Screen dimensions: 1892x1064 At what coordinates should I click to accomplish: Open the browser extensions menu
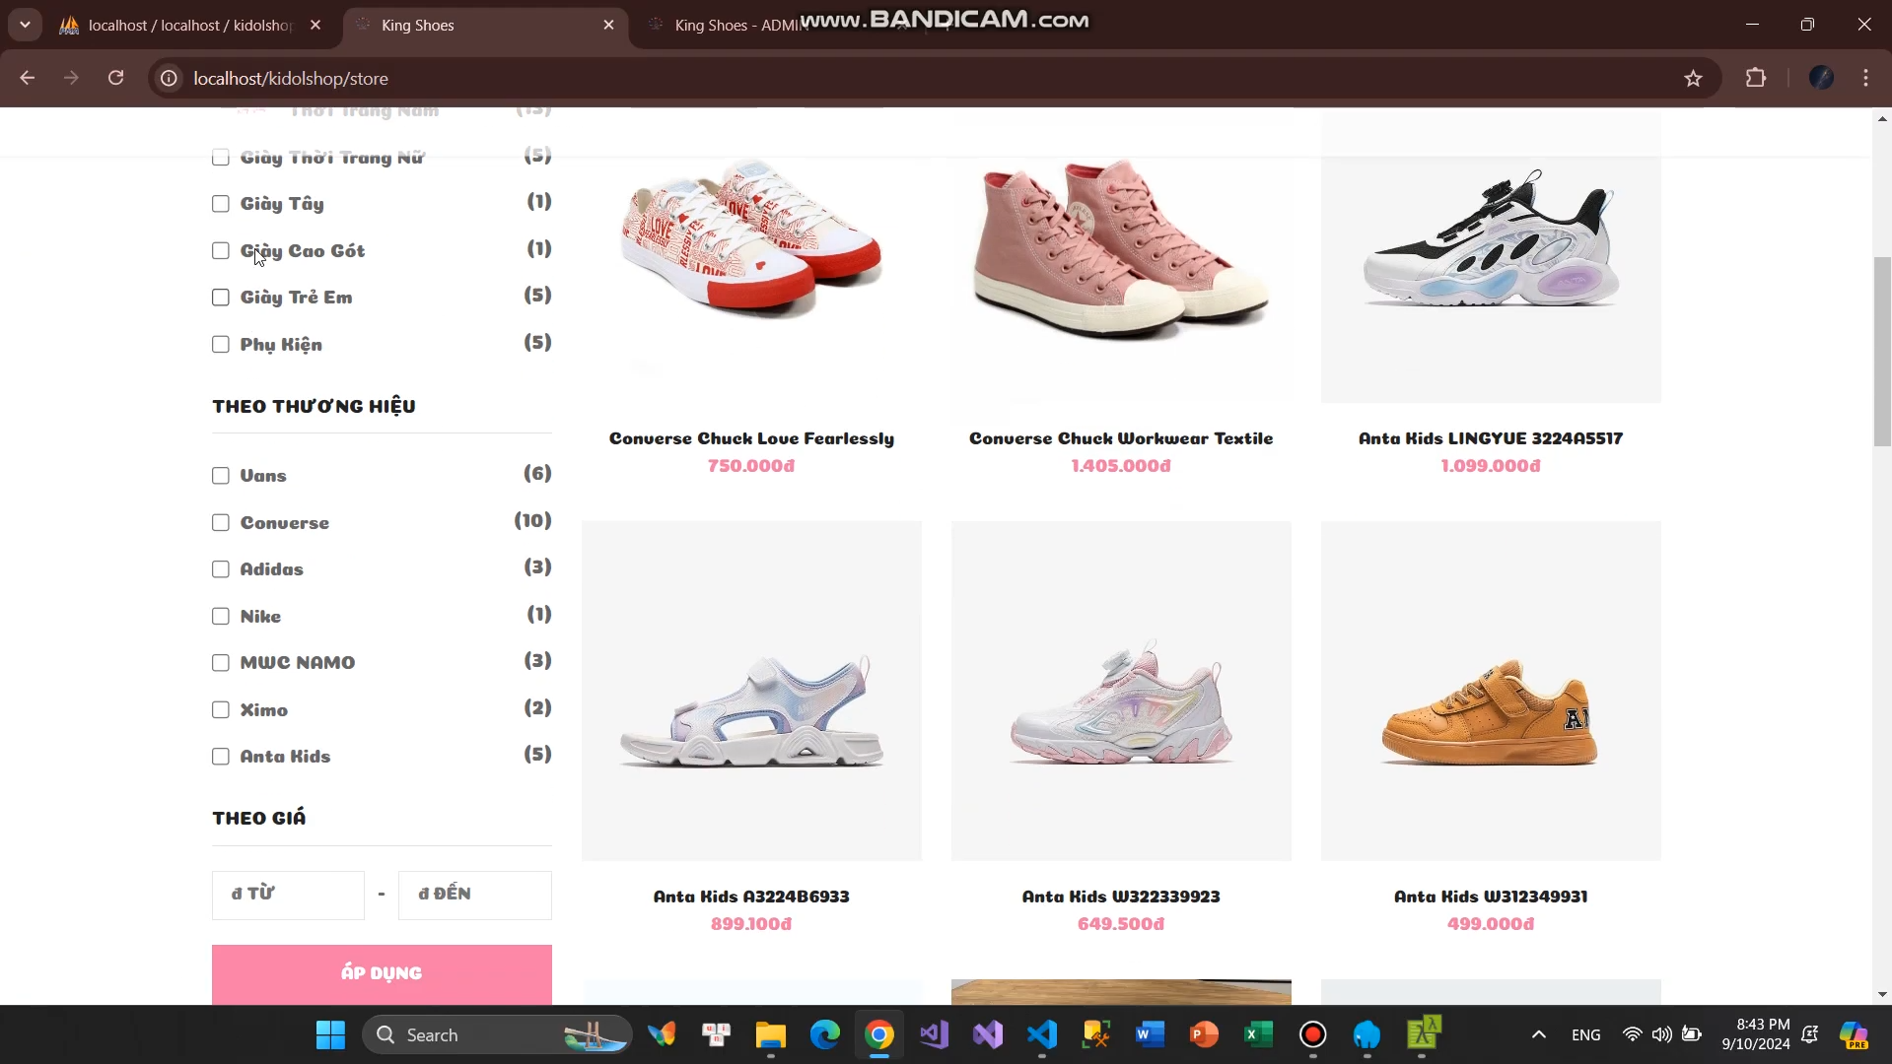coord(1756,78)
